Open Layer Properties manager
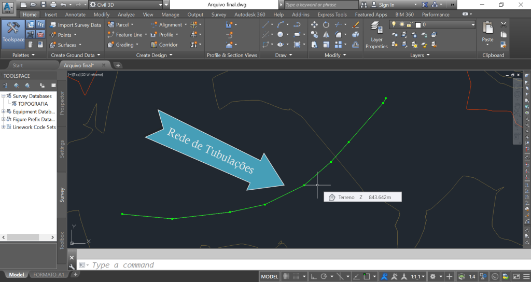This screenshot has height=282, width=531. [376, 35]
